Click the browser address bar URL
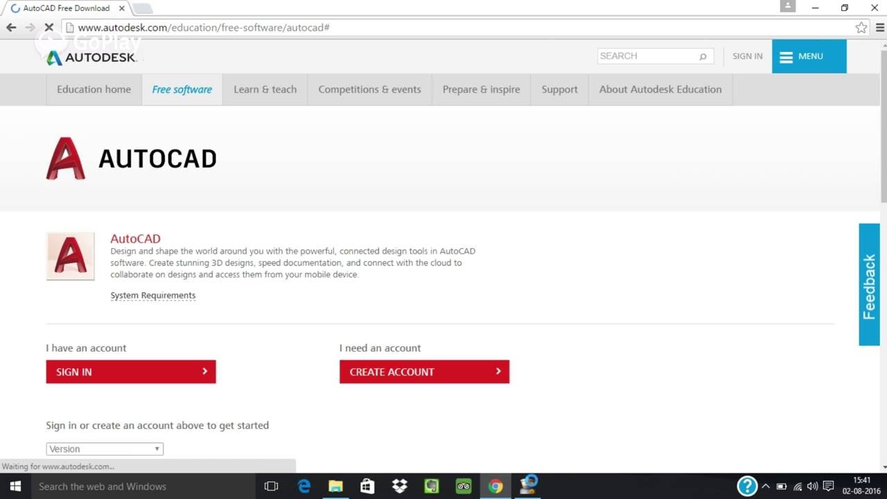 [204, 28]
